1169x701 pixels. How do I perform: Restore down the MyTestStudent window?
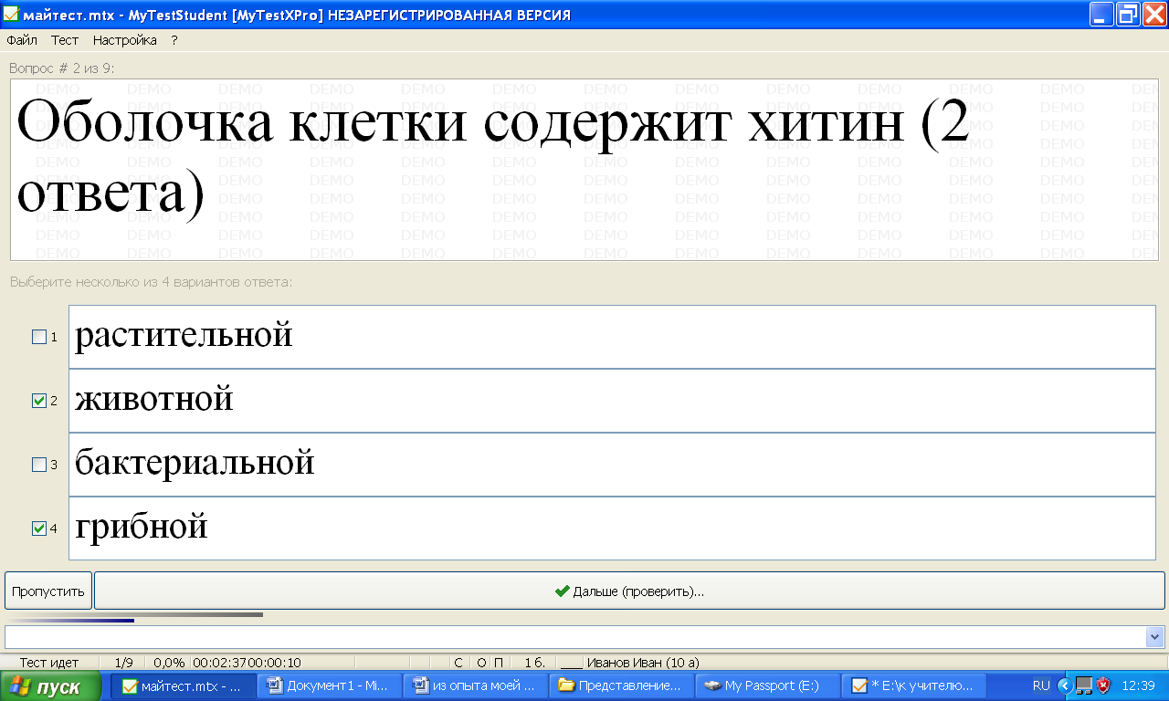(1128, 14)
